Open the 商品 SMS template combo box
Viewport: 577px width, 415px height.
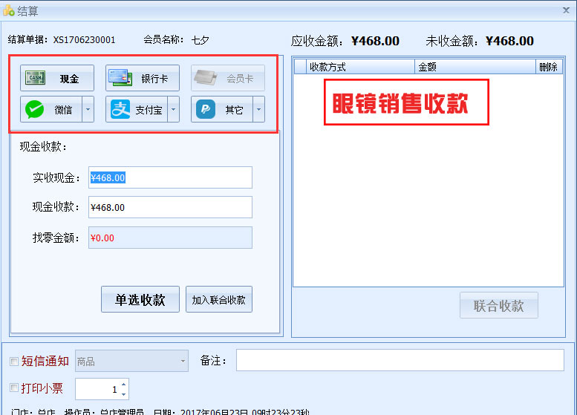click(131, 362)
